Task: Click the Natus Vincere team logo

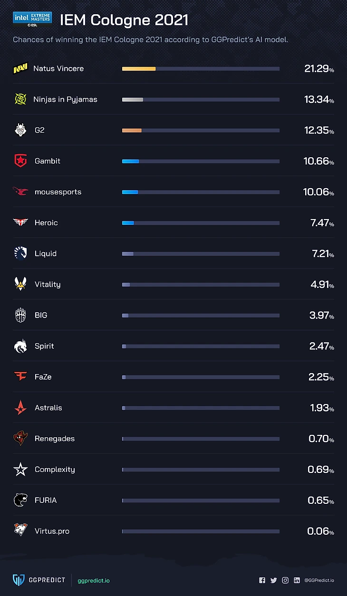Action: (20, 69)
